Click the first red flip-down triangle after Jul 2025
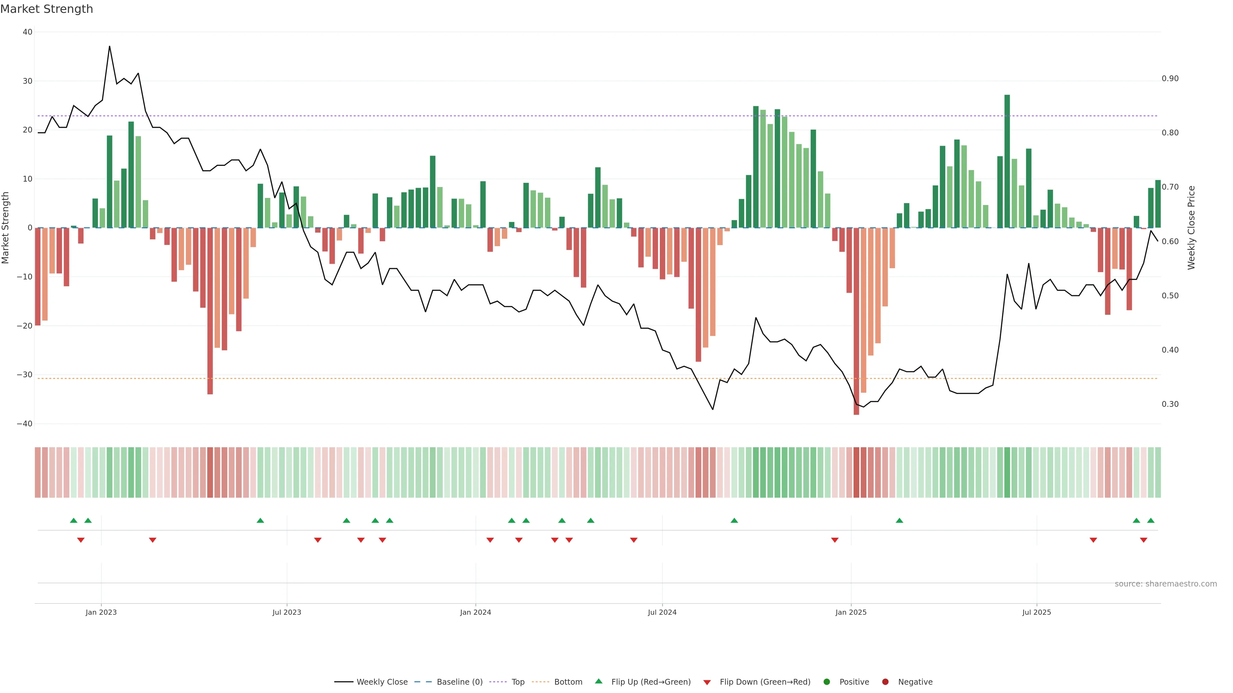 click(x=1093, y=540)
